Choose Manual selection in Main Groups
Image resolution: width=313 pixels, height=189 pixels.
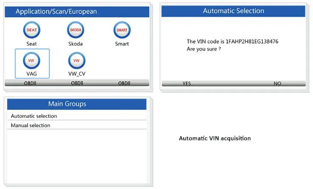point(77,125)
